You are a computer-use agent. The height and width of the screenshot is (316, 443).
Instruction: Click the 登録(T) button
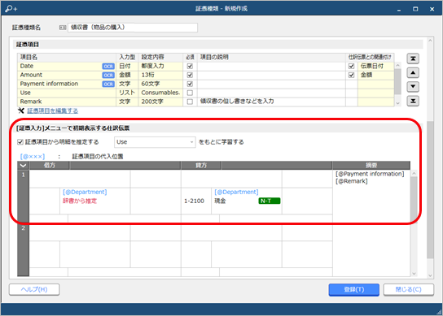(x=353, y=289)
